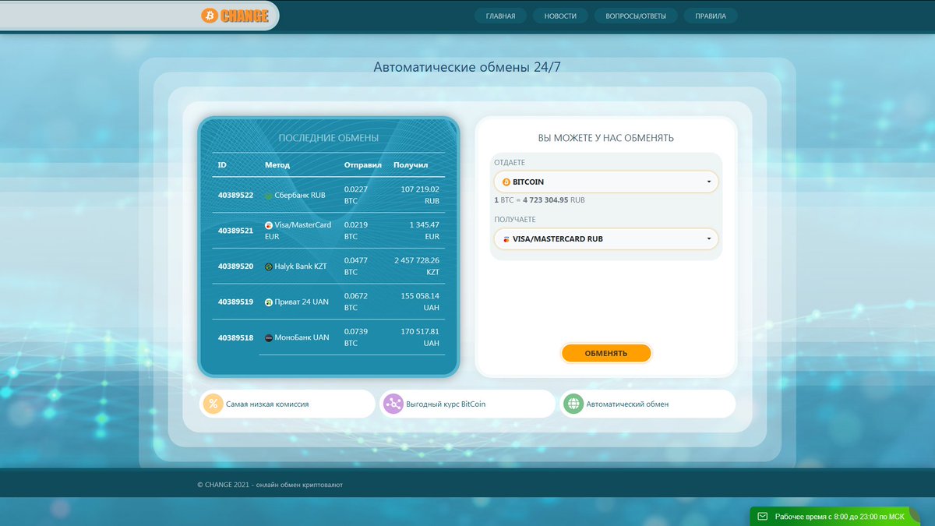Click the ОТДАЕТЕ label
This screenshot has width=935, height=526.
[x=510, y=162]
